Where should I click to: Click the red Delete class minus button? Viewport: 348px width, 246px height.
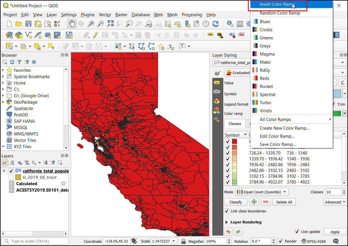[266, 202]
